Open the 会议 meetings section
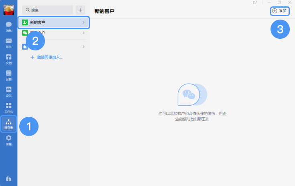The image size is (295, 186). pyautogui.click(x=8, y=91)
